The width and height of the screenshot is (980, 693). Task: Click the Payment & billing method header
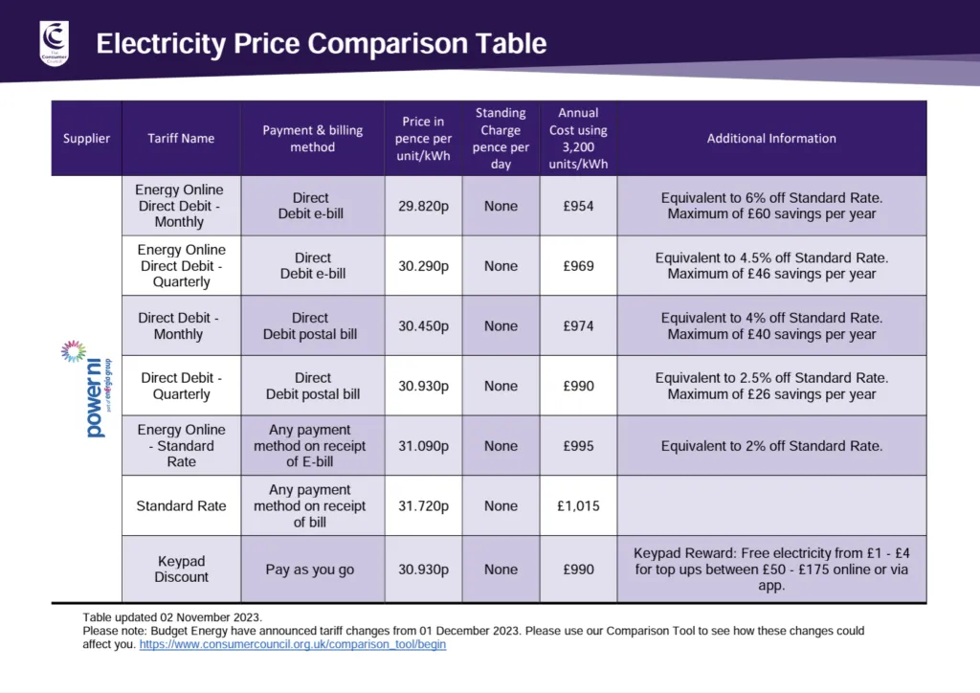313,139
